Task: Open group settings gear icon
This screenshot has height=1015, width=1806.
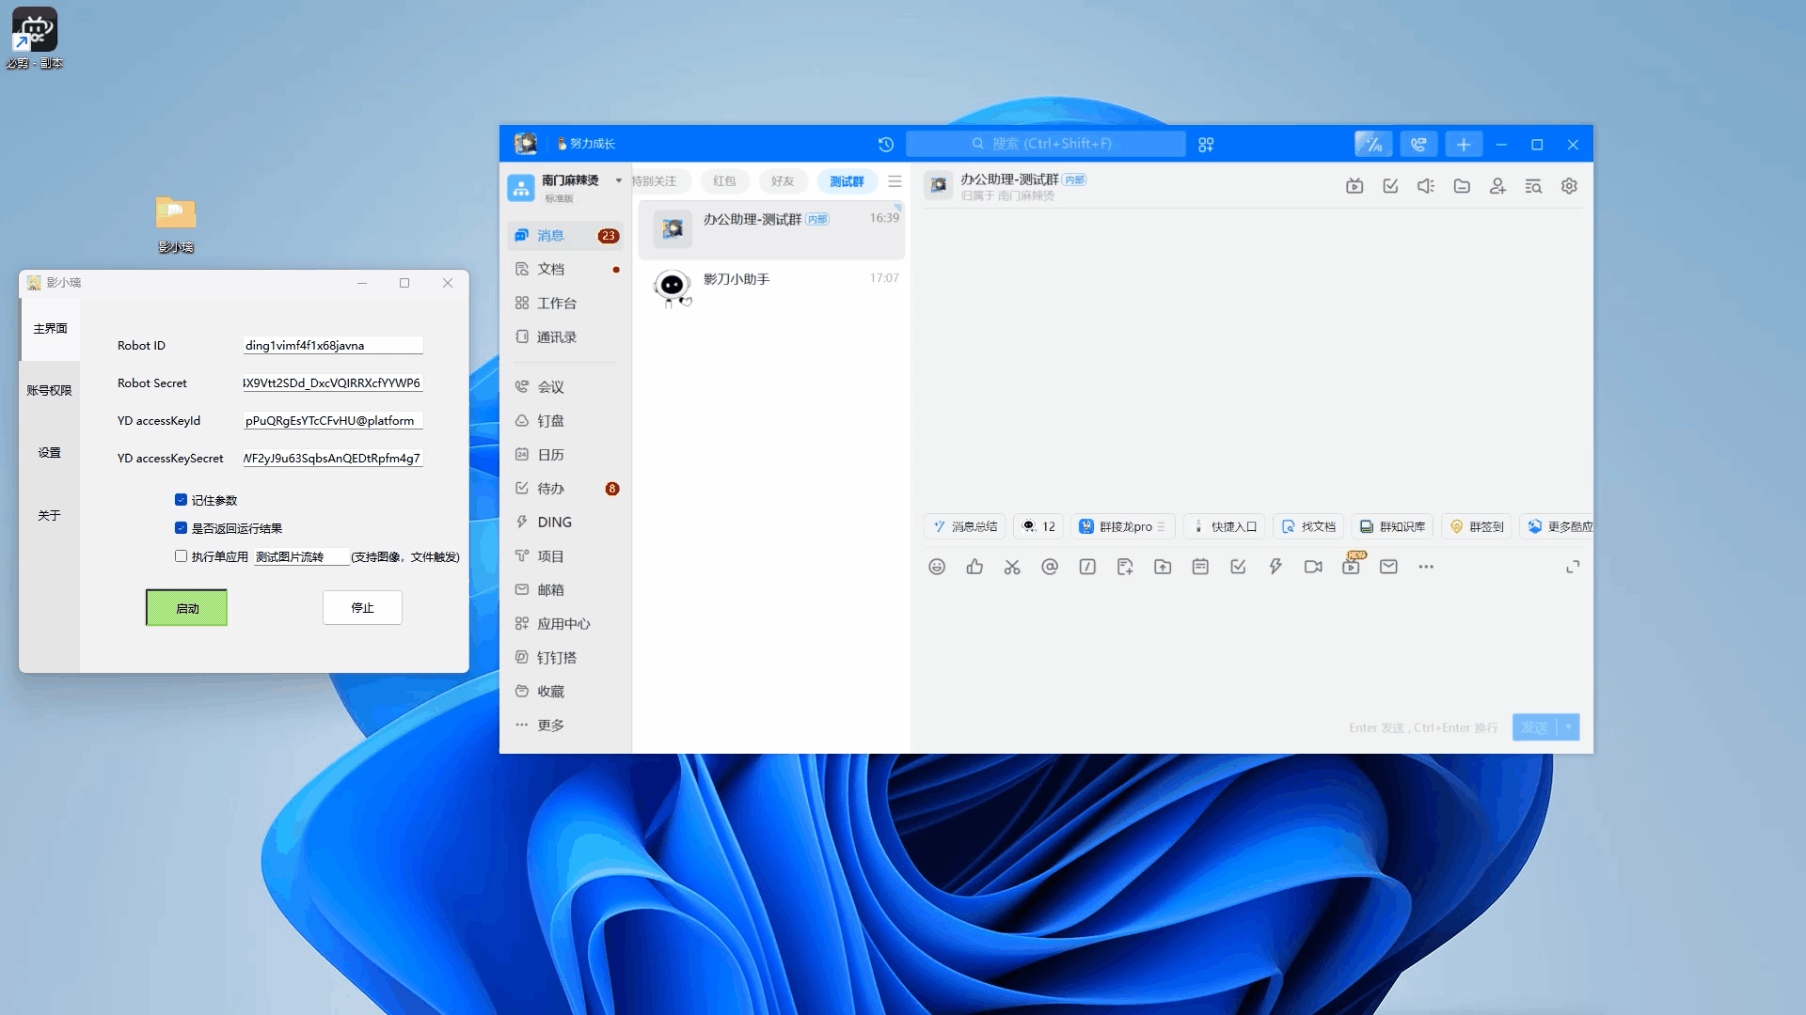Action: [1569, 186]
